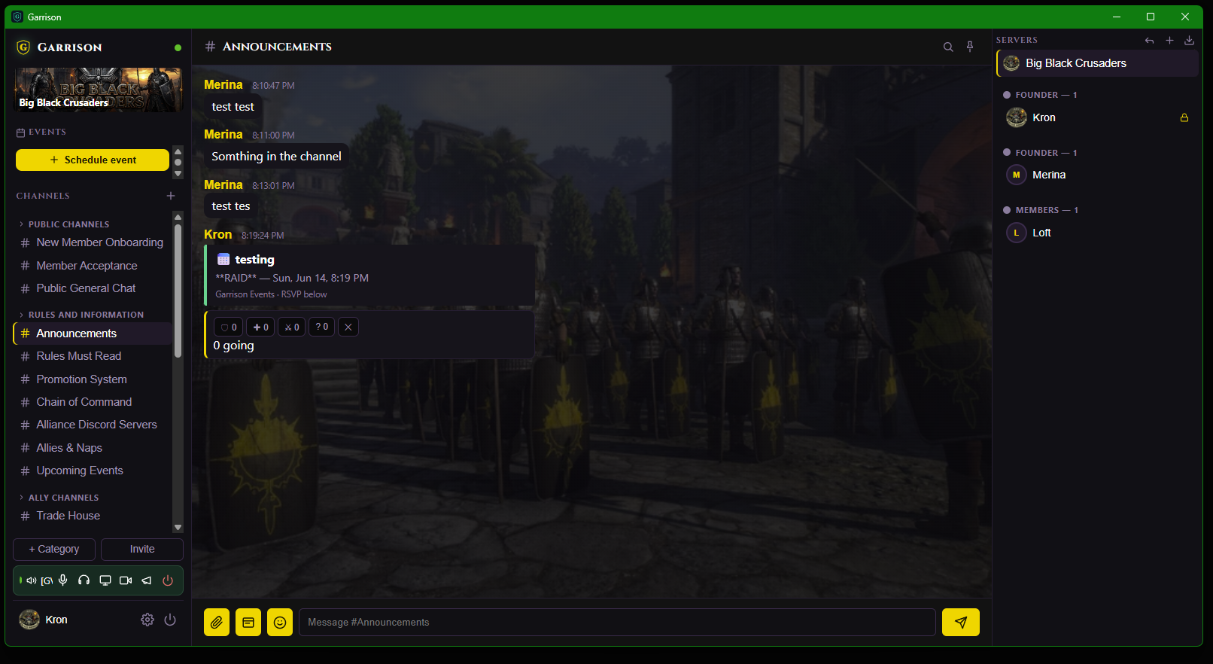Open New Member Onboarding channel

click(x=93, y=242)
